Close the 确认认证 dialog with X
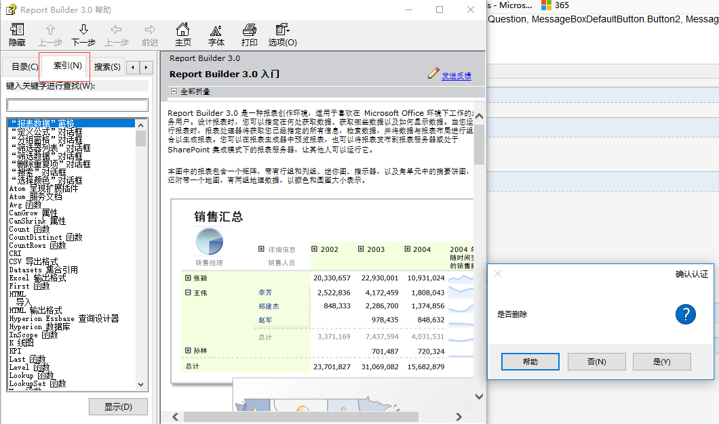This screenshot has height=424, width=719. [498, 274]
